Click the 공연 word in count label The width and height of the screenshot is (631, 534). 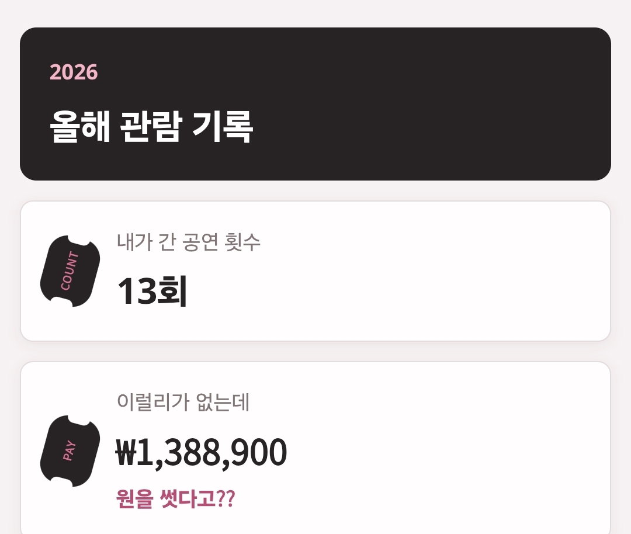click(x=200, y=242)
